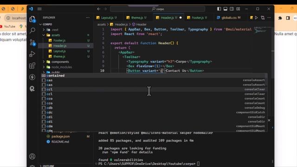Open the Extensions view
The width and height of the screenshot is (297, 167).
click(x=32, y=65)
